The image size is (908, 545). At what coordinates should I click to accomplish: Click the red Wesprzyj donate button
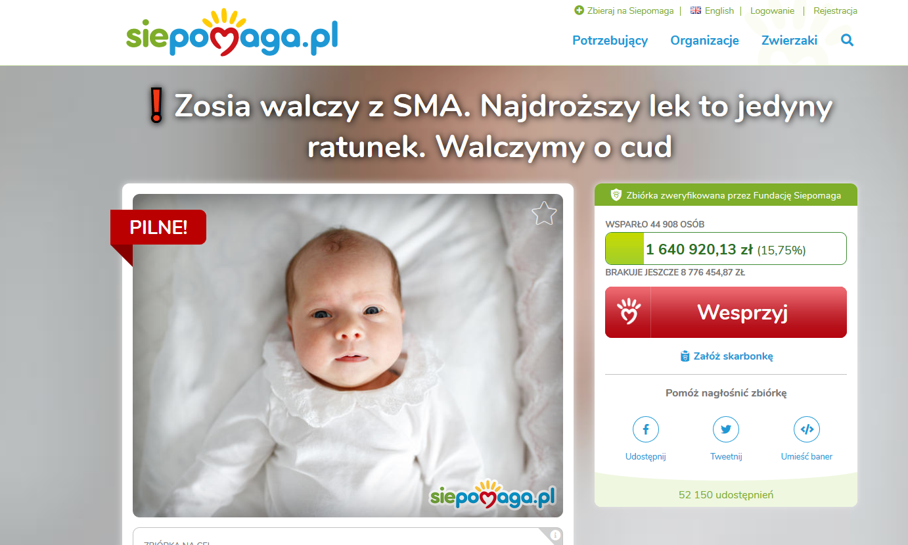(725, 312)
